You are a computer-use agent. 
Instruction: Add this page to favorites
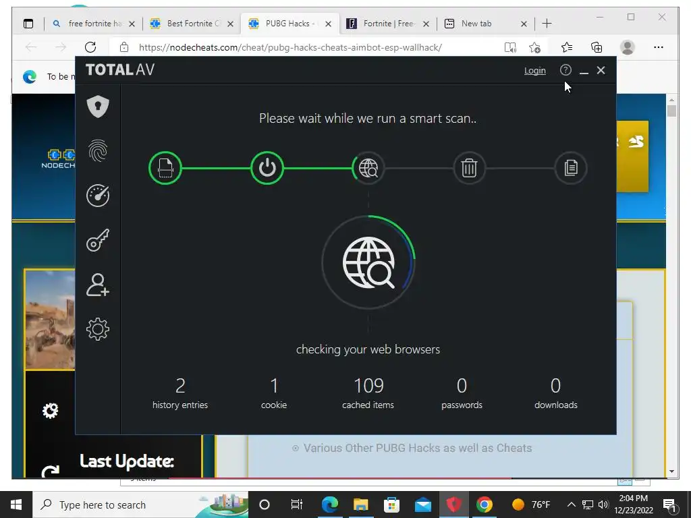tap(534, 47)
